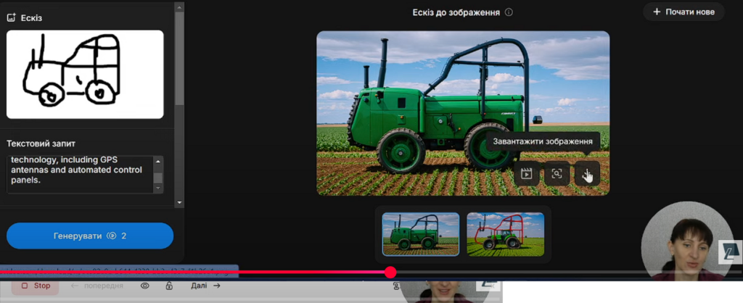The width and height of the screenshot is (743, 303).
Task: Click the info icon beside 'Ескіз до зображення'
Action: pos(509,12)
